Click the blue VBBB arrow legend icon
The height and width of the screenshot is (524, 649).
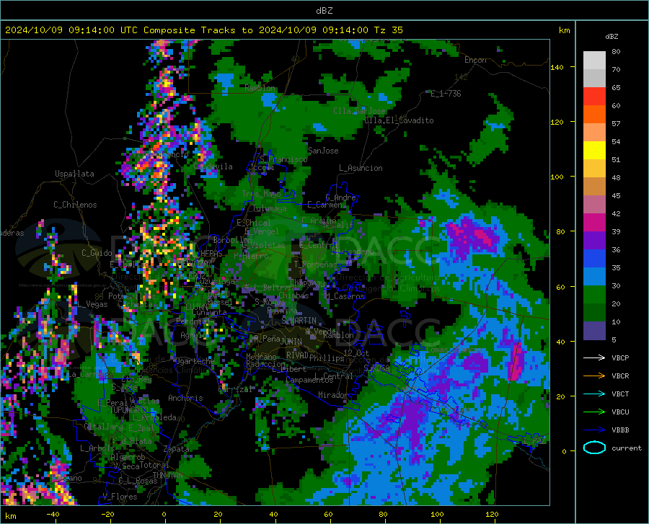click(594, 430)
